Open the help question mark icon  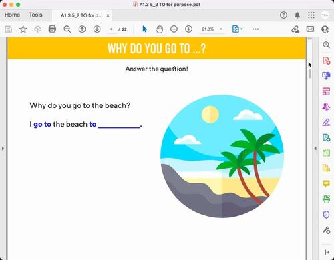click(283, 15)
